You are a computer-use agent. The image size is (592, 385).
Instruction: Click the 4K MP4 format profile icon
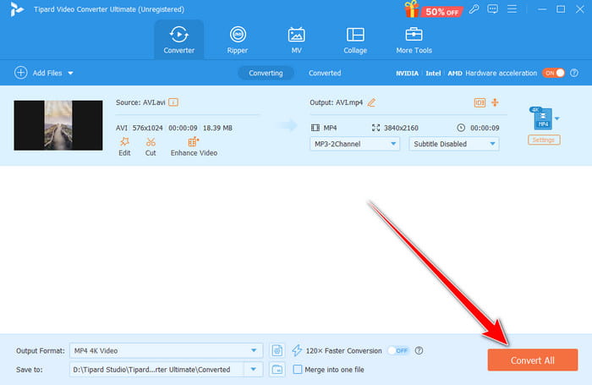pyautogui.click(x=542, y=118)
